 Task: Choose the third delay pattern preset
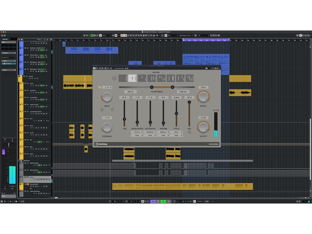[x=142, y=78]
